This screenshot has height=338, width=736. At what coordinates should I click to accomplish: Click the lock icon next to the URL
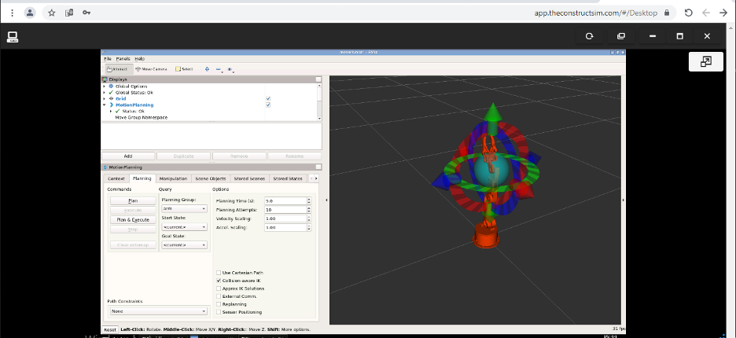(667, 13)
